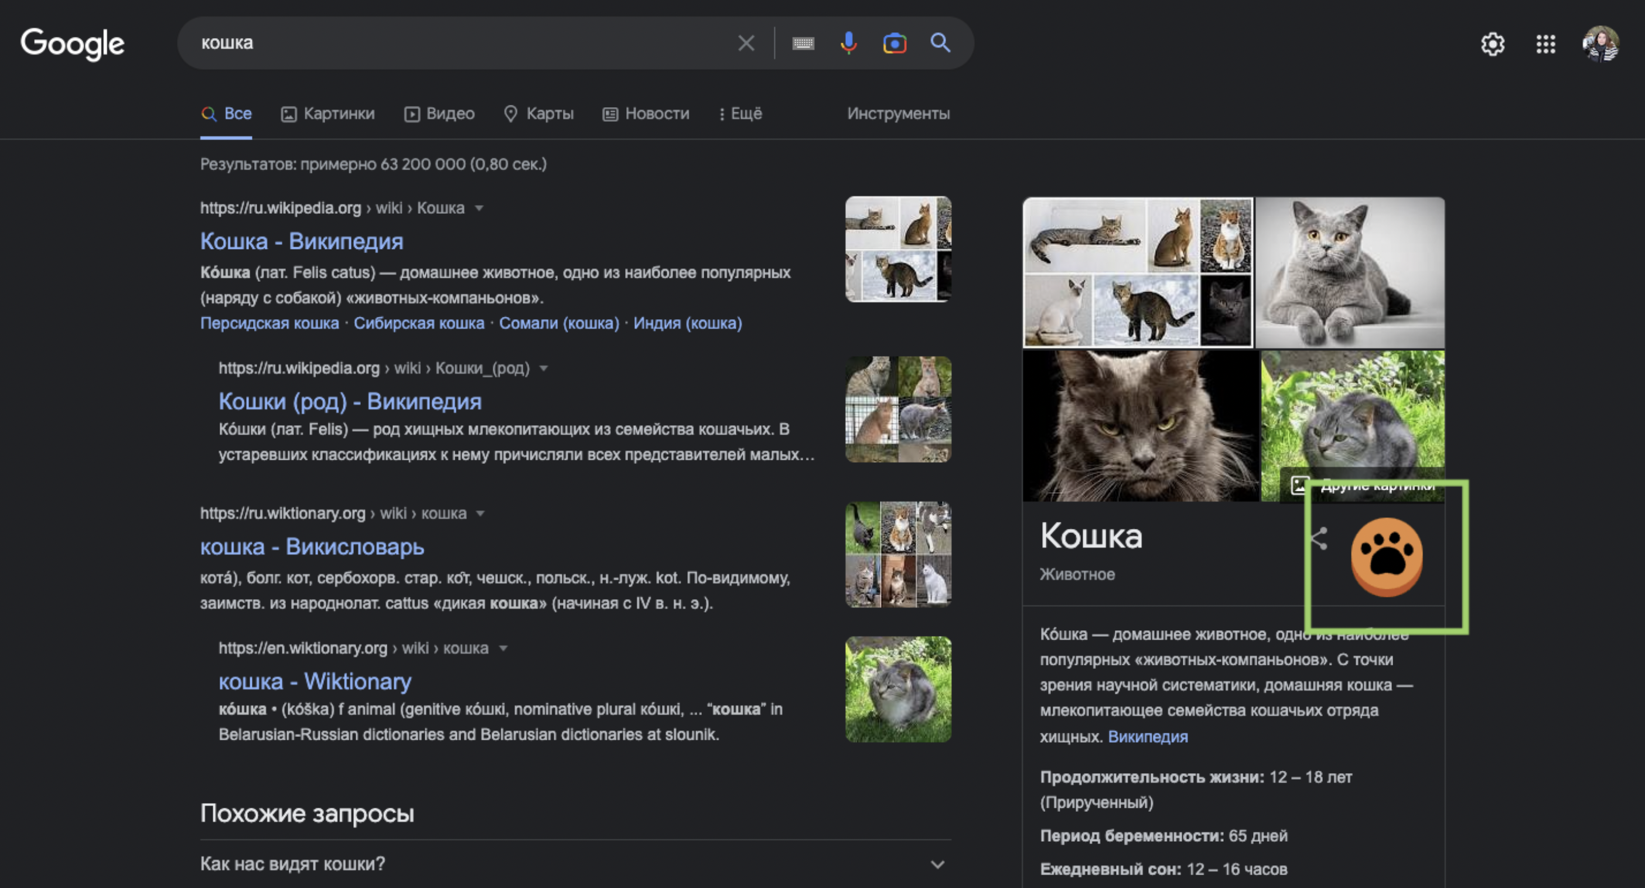The width and height of the screenshot is (1645, 888).
Task: Click the Период беременности label
Action: point(1132,836)
